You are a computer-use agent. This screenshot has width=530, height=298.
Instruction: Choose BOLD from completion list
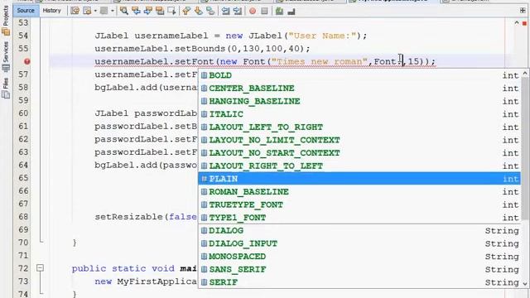pos(359,75)
